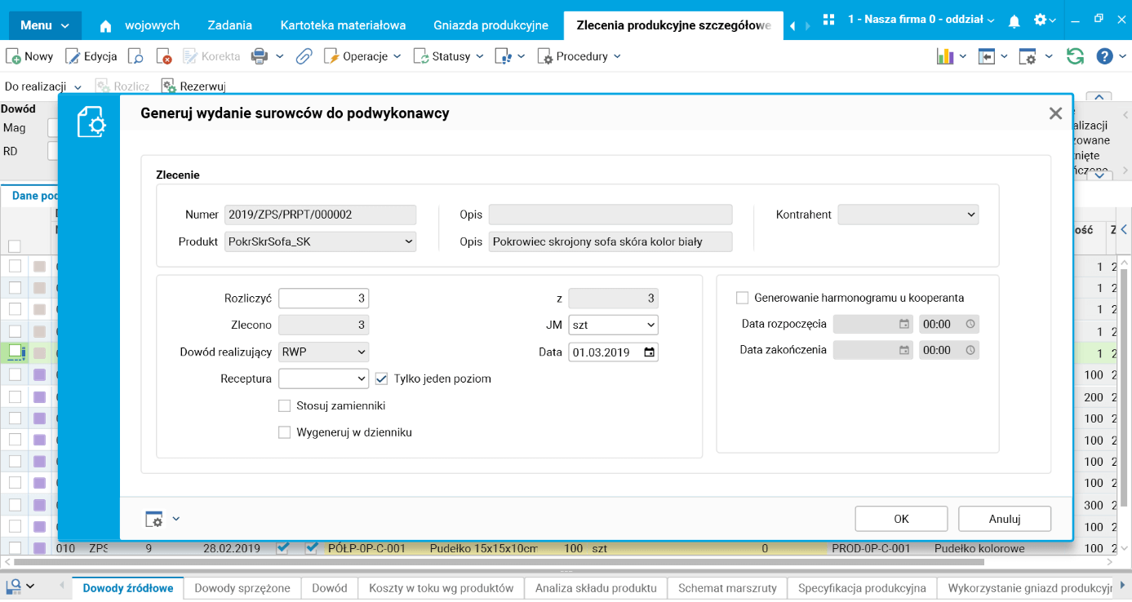Screen dimensions: 1132x602
Task: Toggle the select-all checkbox in the grid header
Action: click(x=14, y=246)
